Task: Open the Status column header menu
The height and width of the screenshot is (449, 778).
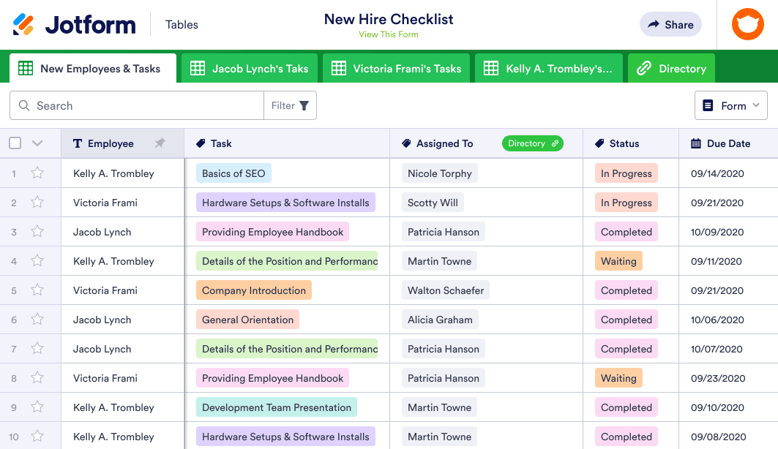Action: [x=624, y=144]
